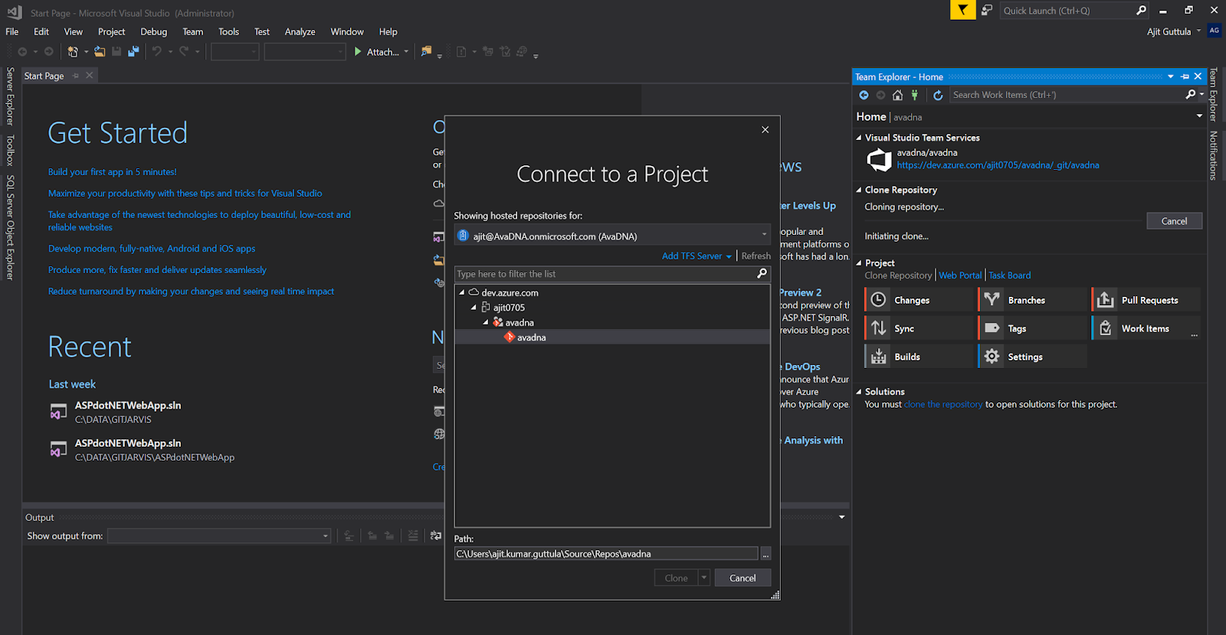Open the Tools menu
The width and height of the screenshot is (1226, 635).
point(229,31)
